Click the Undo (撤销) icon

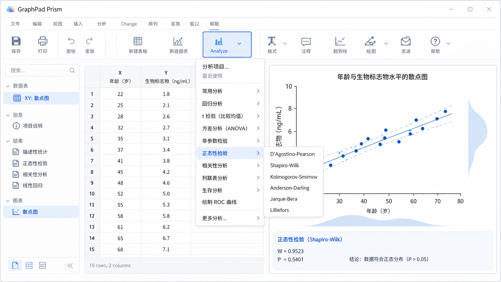71,41
